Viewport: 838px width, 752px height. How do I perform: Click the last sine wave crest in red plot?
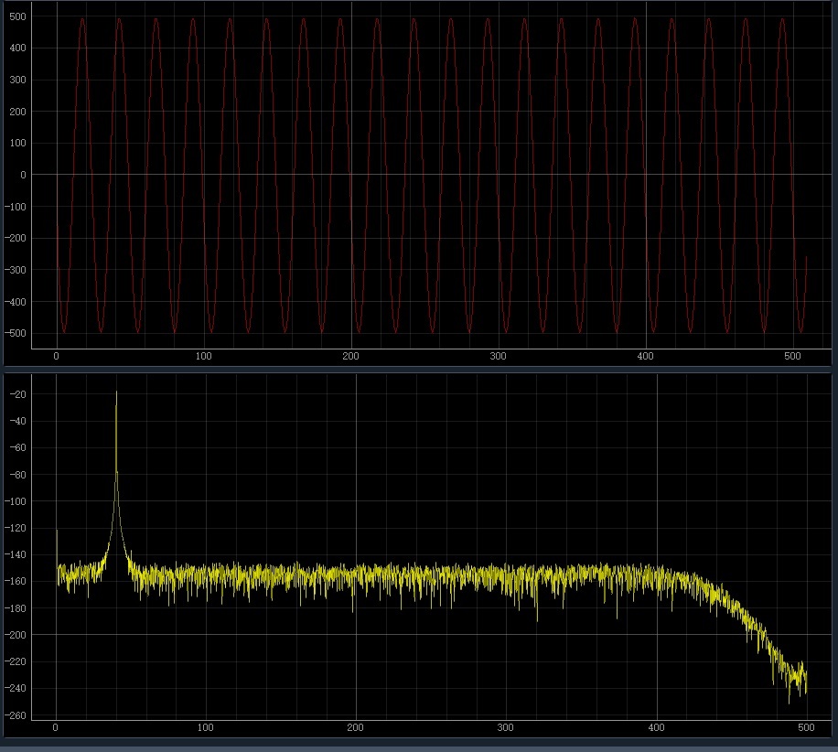point(782,20)
